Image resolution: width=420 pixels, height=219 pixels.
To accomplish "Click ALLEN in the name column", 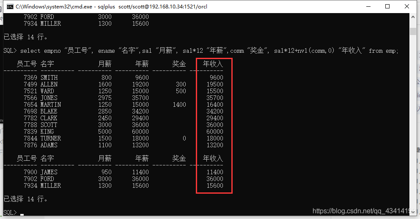I will coord(49,84).
